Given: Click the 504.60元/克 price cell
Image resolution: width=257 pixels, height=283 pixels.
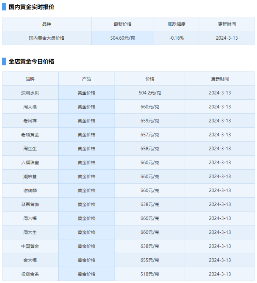Looking at the screenshot, I should [x=122, y=38].
